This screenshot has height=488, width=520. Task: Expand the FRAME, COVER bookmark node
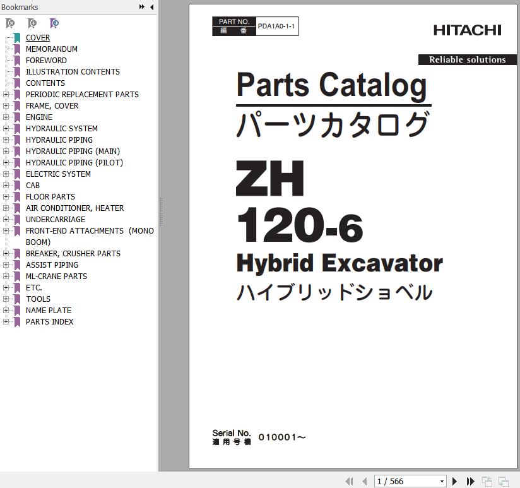[6, 106]
